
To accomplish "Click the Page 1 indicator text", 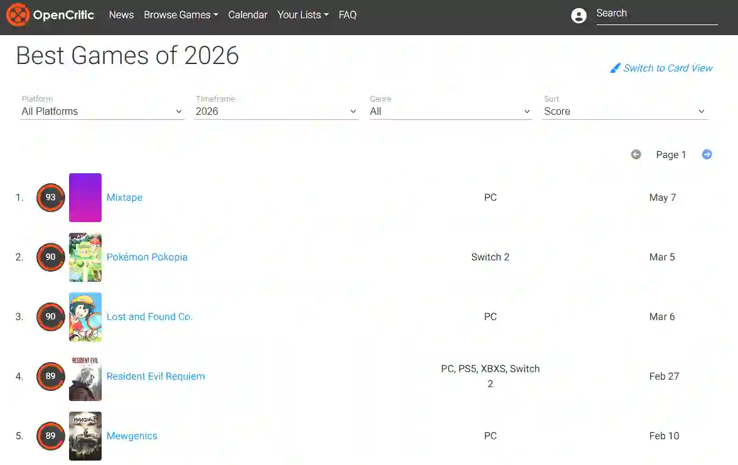I will [671, 155].
